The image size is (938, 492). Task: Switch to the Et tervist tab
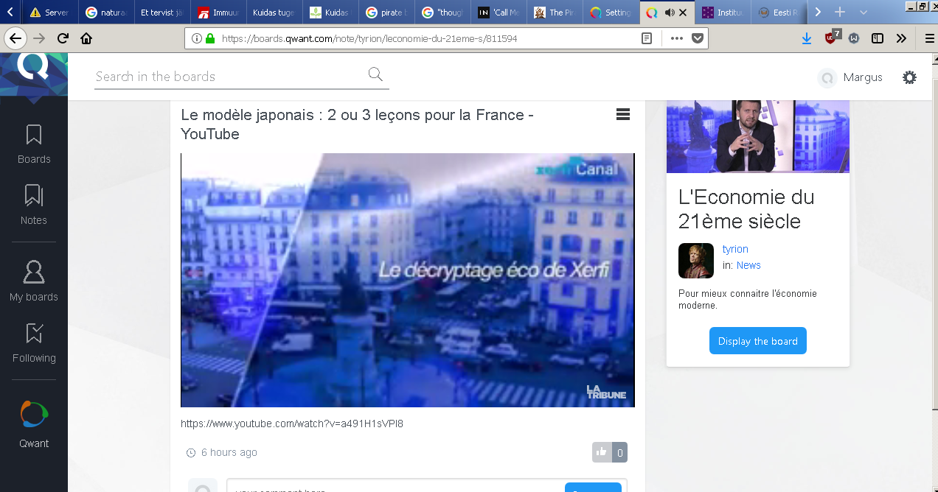click(x=162, y=13)
